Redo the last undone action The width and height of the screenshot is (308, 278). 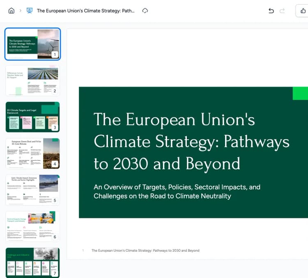(282, 11)
